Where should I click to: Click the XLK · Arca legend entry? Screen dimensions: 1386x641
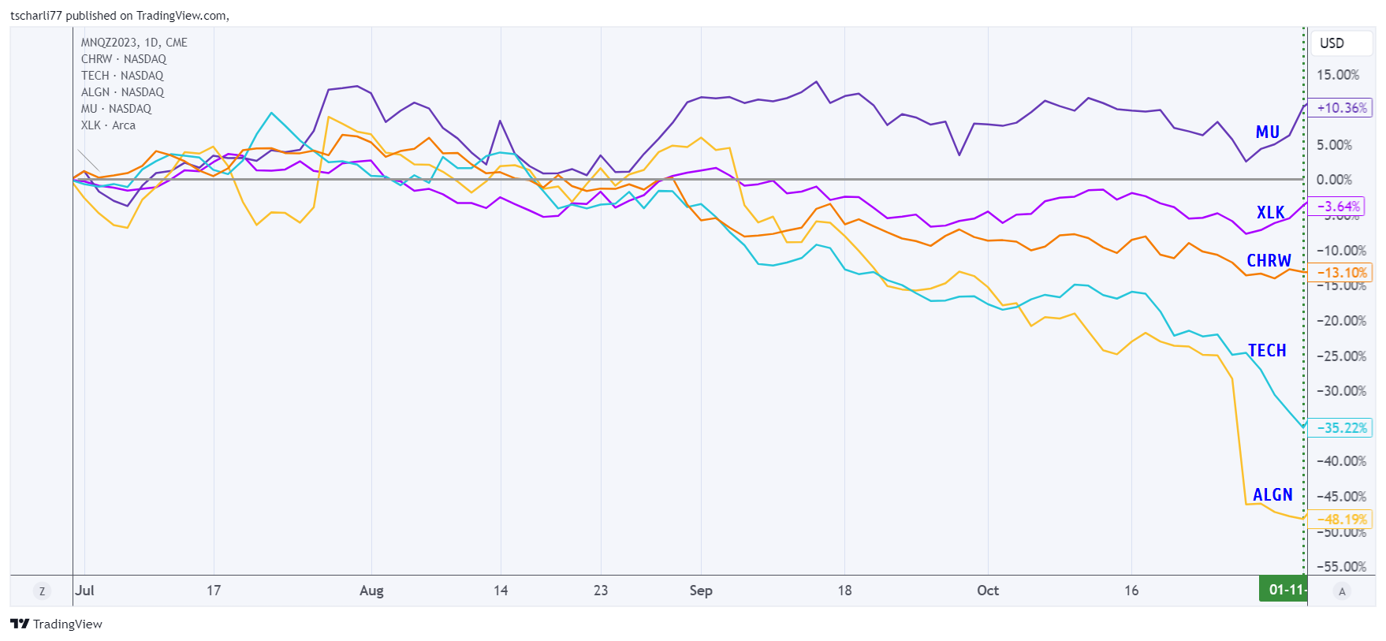[x=108, y=125]
